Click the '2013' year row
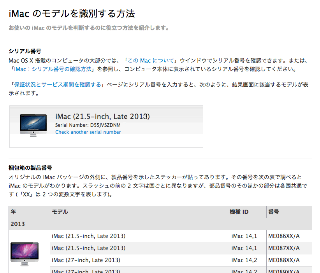This screenshot has height=273, width=320. [x=160, y=224]
